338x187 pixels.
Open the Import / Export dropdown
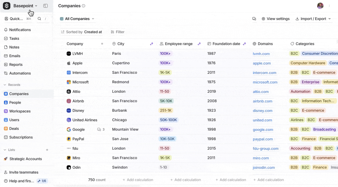coord(313,19)
